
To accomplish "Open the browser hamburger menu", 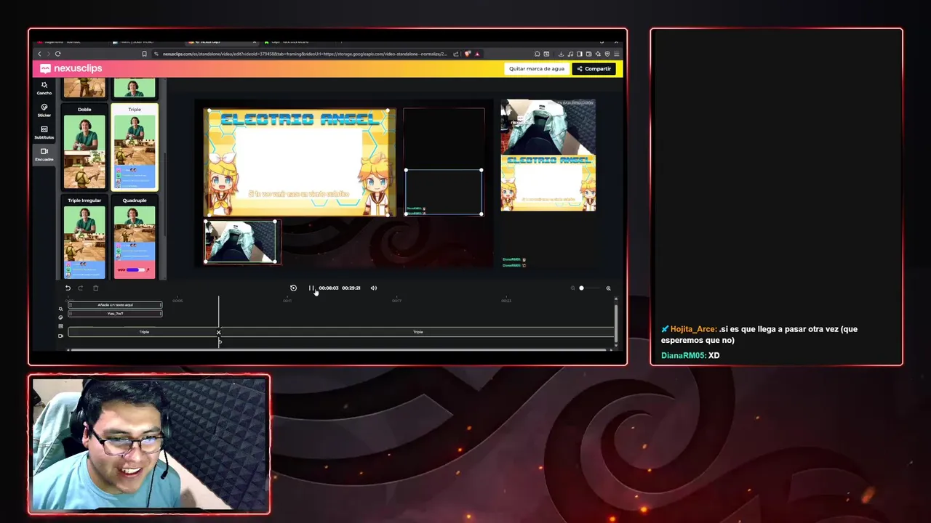I will pyautogui.click(x=617, y=54).
